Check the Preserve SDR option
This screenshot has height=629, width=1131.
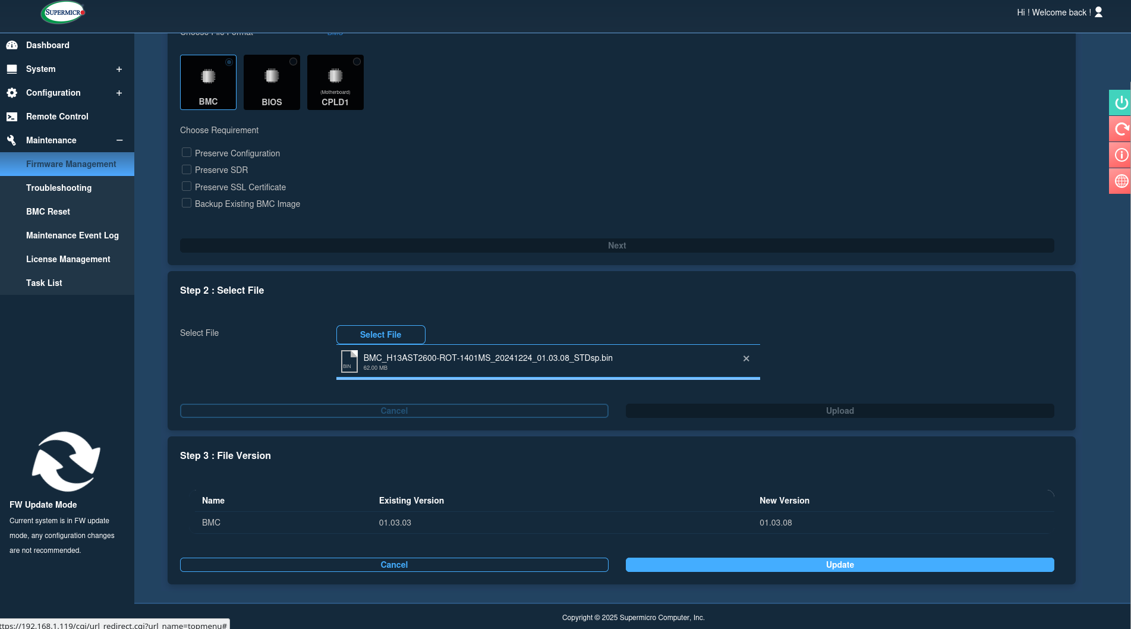click(x=187, y=169)
